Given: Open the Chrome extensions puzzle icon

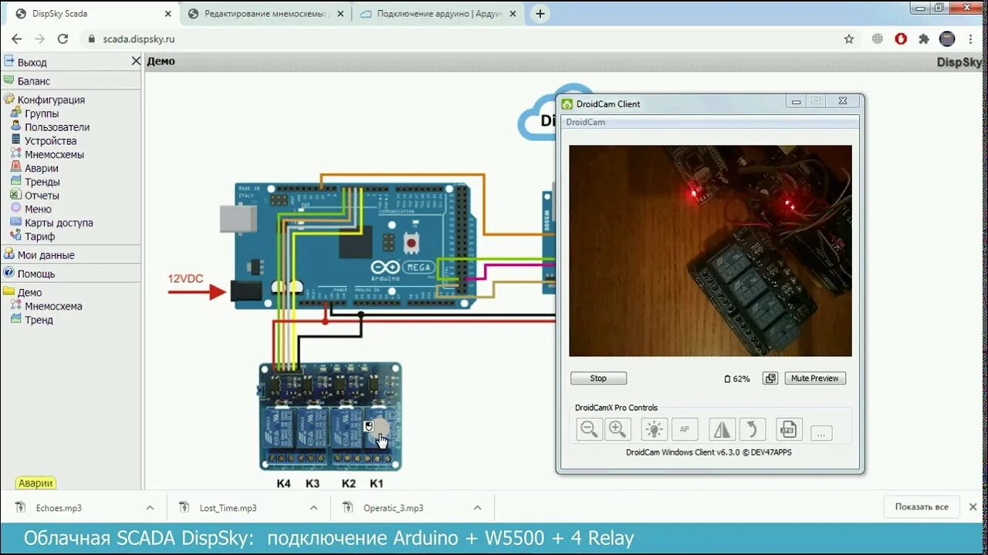Looking at the screenshot, I should click(x=924, y=39).
